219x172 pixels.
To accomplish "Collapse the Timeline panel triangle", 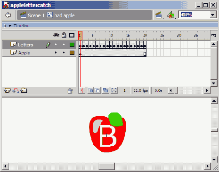I will click(x=10, y=26).
